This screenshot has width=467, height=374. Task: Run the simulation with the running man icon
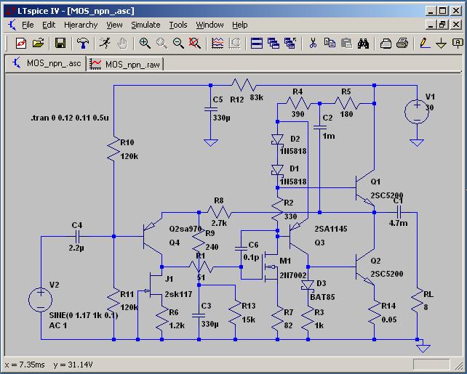tap(105, 44)
